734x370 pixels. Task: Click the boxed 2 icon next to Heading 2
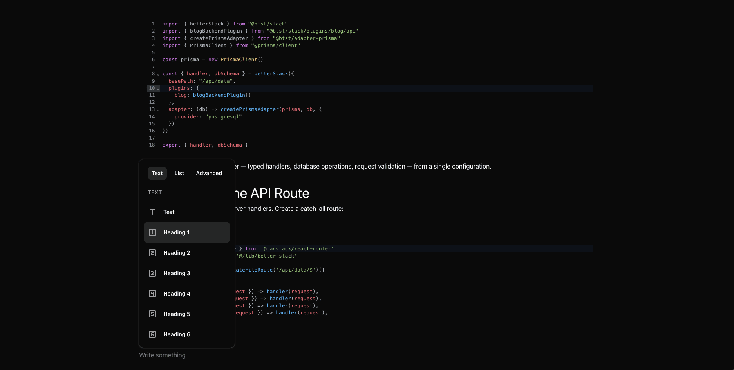pos(152,253)
